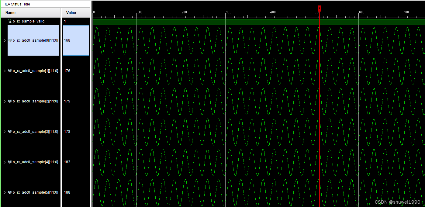Click bus icon of o_rx_adc0_sample[3]
The width and height of the screenshot is (425, 207).
[x=10, y=132]
